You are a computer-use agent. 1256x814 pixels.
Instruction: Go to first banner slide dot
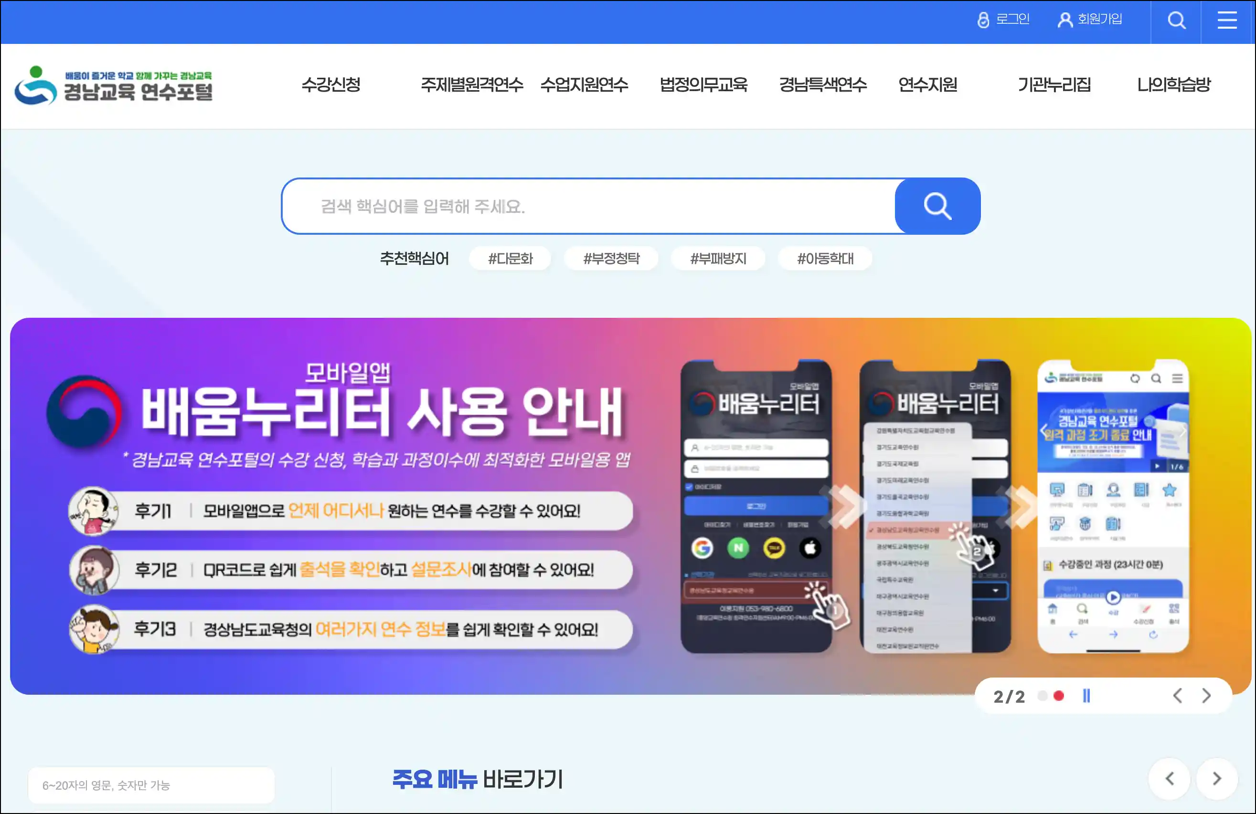[x=1042, y=696]
